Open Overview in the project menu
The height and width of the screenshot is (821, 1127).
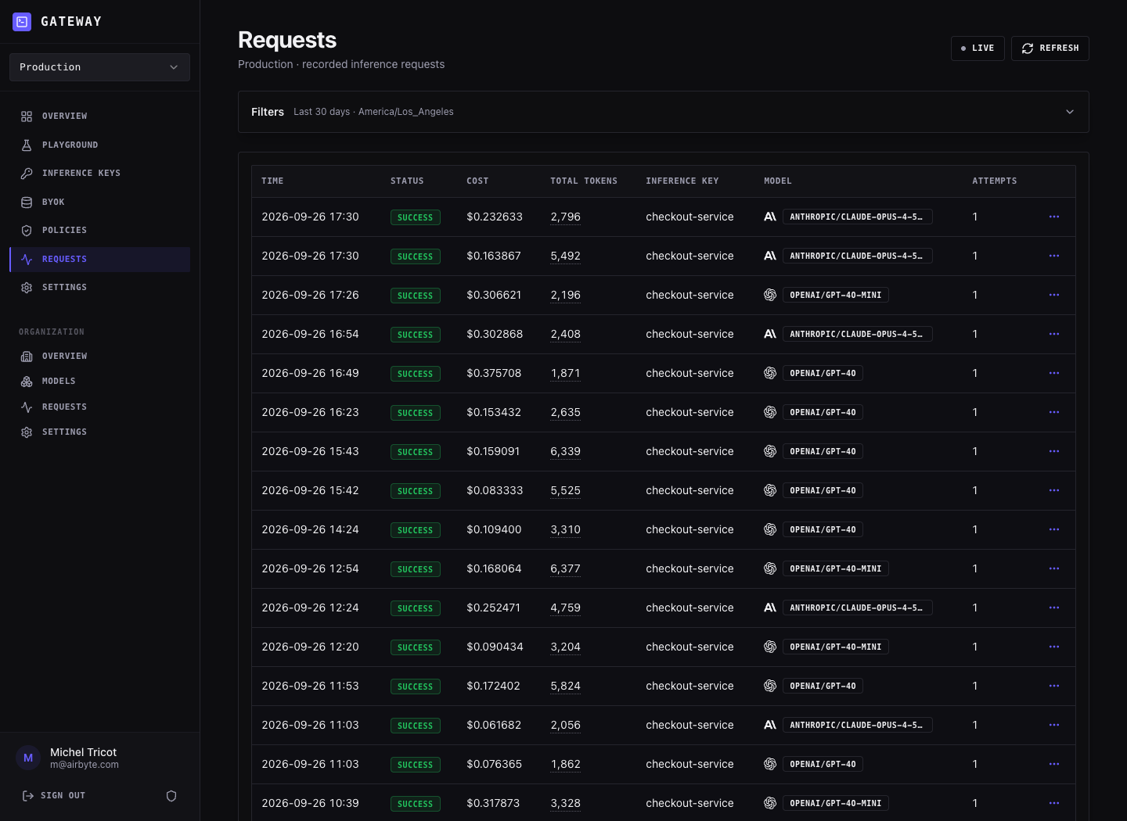99,117
